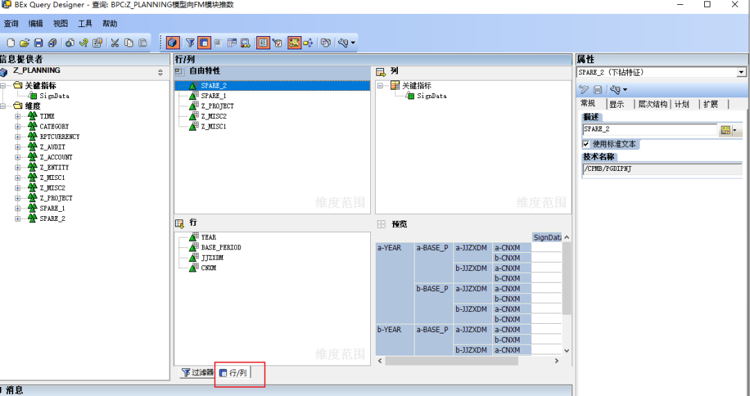
Task: Open the dropdown arrow next to the description variable icon
Action: [x=735, y=130]
